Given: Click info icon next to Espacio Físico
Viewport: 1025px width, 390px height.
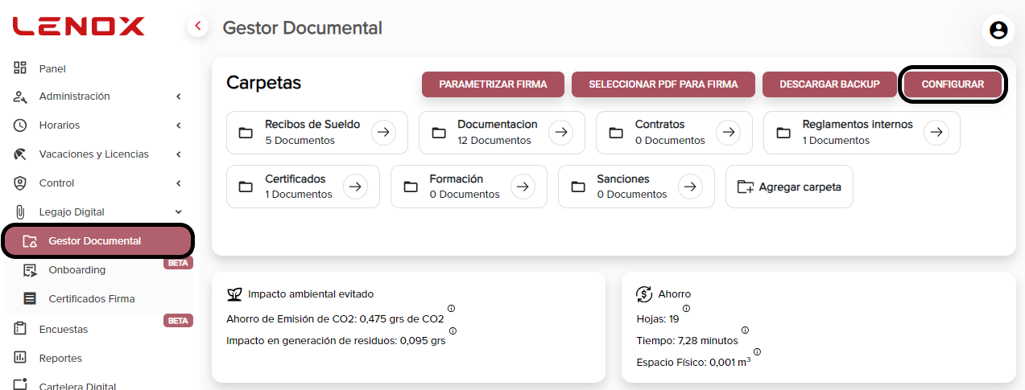Looking at the screenshot, I should 757,351.
